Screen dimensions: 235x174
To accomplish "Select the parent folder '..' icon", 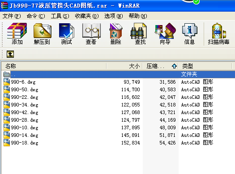I will tap(7, 74).
